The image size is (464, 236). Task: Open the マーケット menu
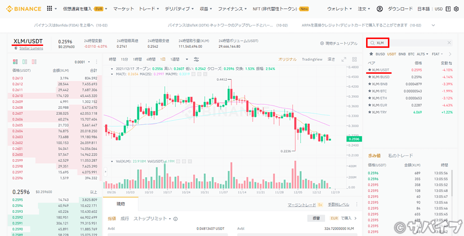[x=124, y=9]
